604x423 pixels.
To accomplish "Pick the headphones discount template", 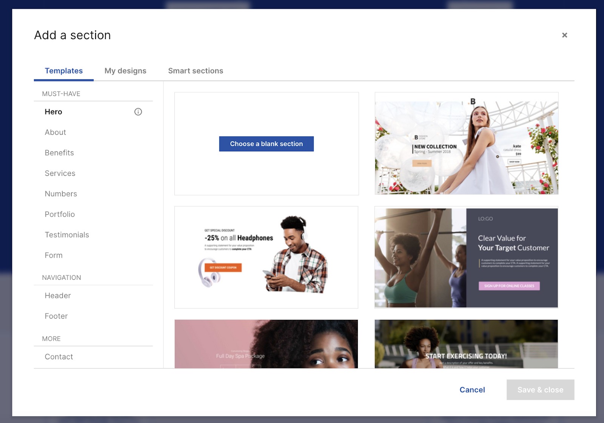I will point(266,257).
